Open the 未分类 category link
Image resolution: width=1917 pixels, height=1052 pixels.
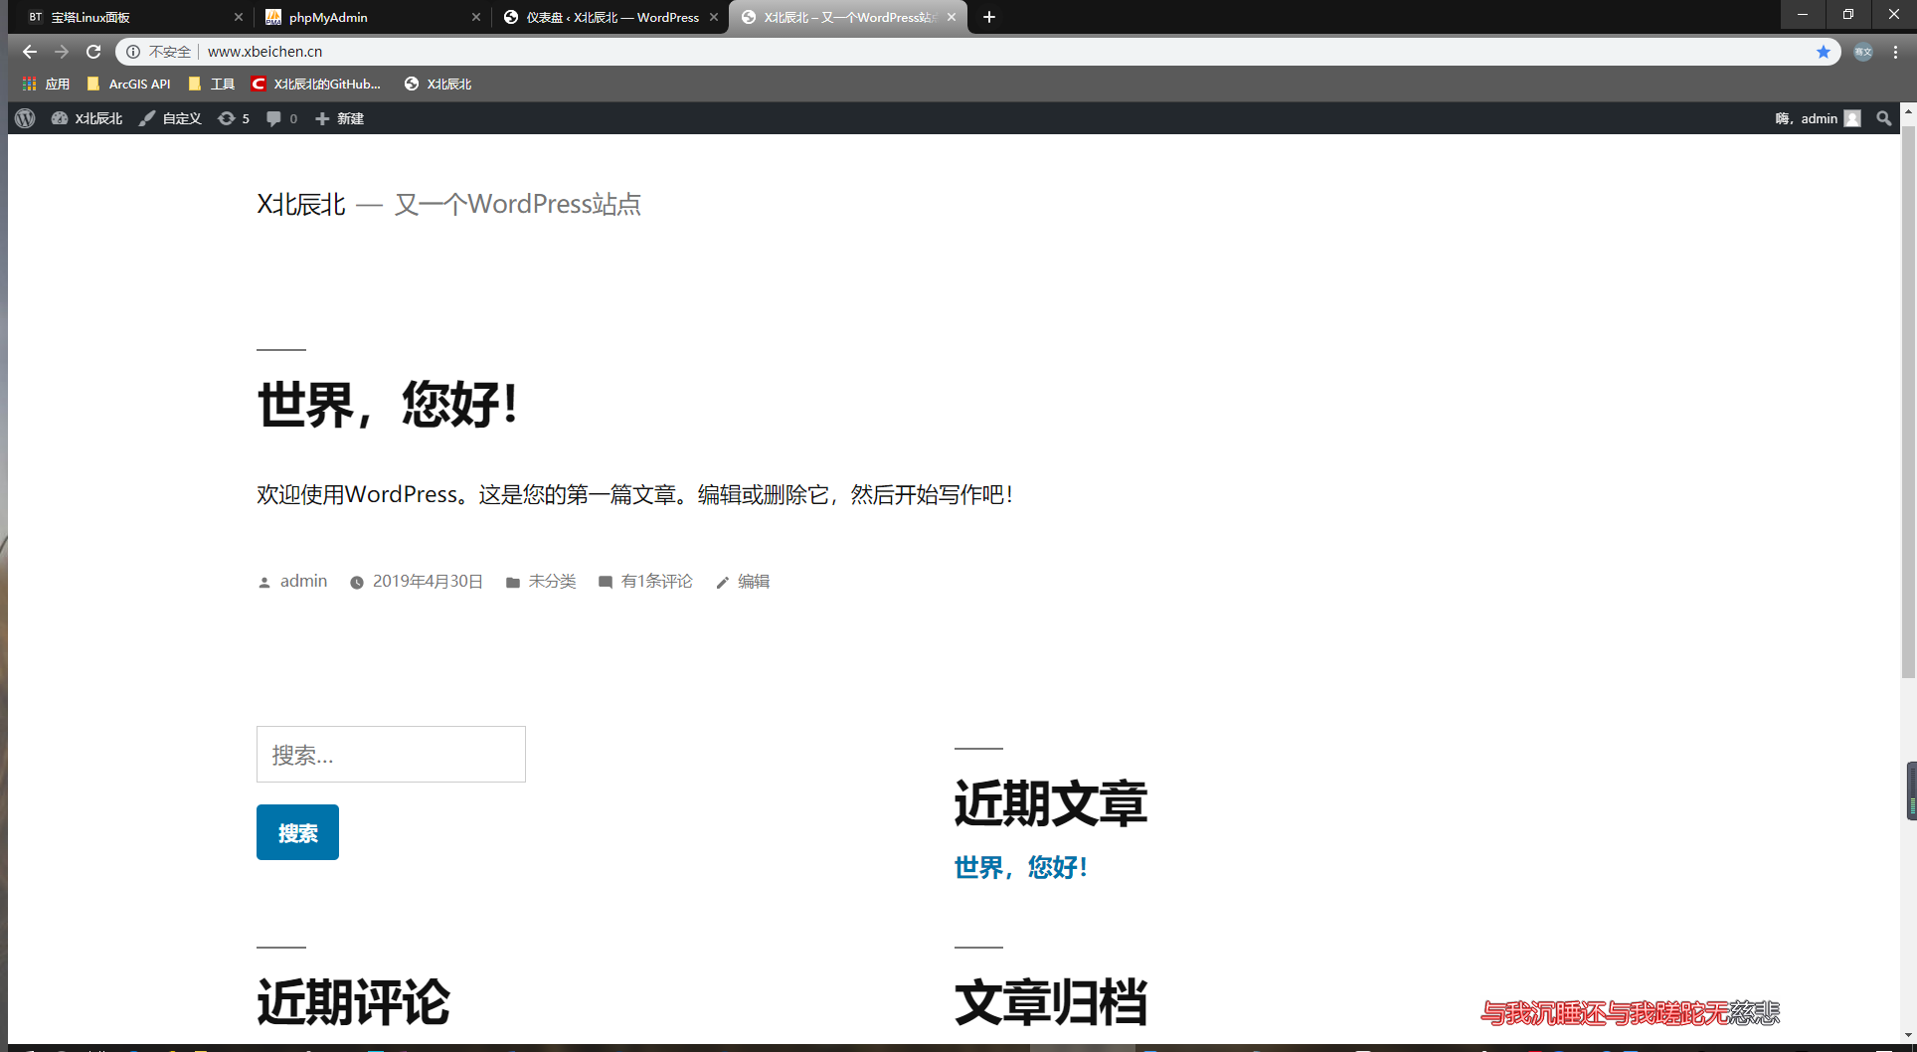[x=552, y=581]
